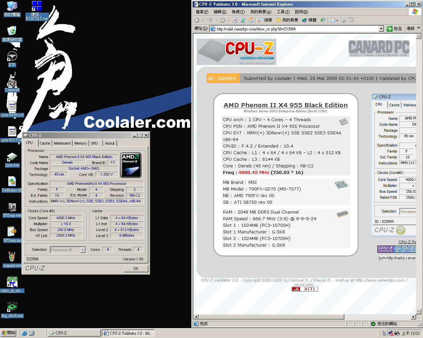The image size is (423, 338).
Task: Switch to the Cache tab in CPU-Z window
Action: click(x=45, y=143)
